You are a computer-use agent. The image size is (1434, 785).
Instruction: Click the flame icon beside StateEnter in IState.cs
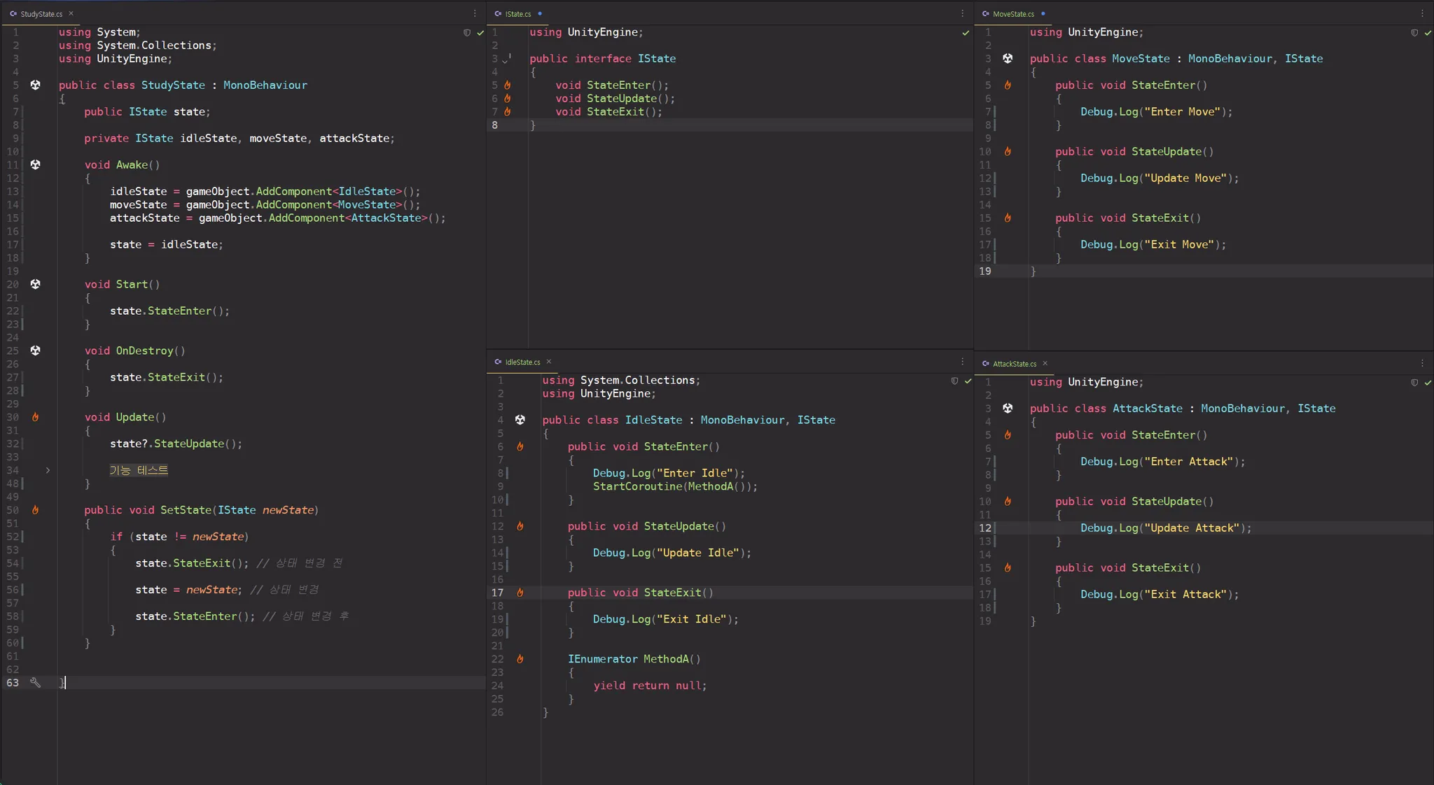click(508, 85)
